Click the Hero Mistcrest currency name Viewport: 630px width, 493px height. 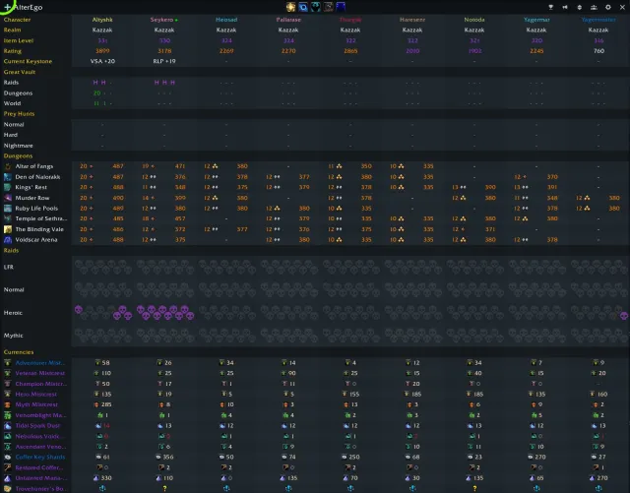click(x=36, y=395)
